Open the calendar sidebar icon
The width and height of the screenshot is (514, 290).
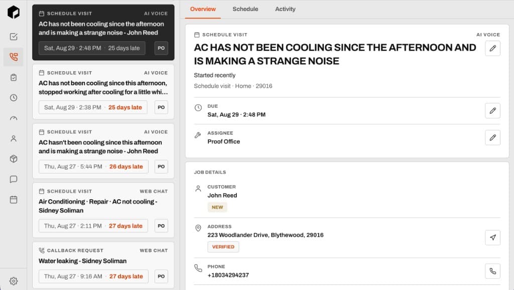pos(14,200)
